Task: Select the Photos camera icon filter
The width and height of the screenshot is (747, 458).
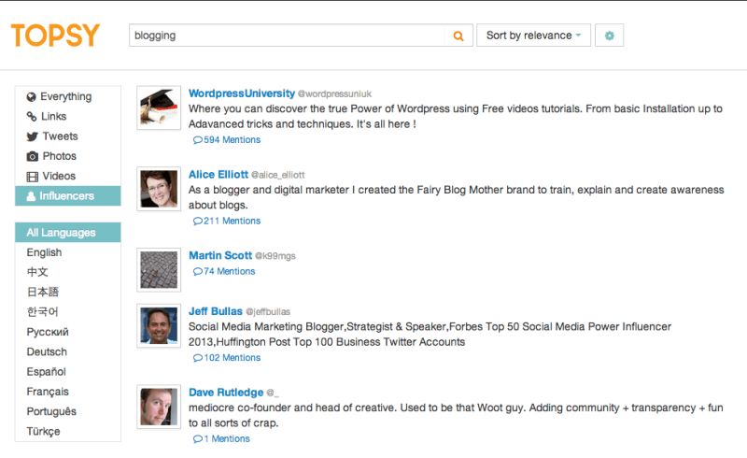Action: pyautogui.click(x=32, y=156)
